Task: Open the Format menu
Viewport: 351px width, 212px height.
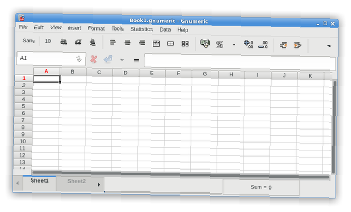Action: point(96,28)
